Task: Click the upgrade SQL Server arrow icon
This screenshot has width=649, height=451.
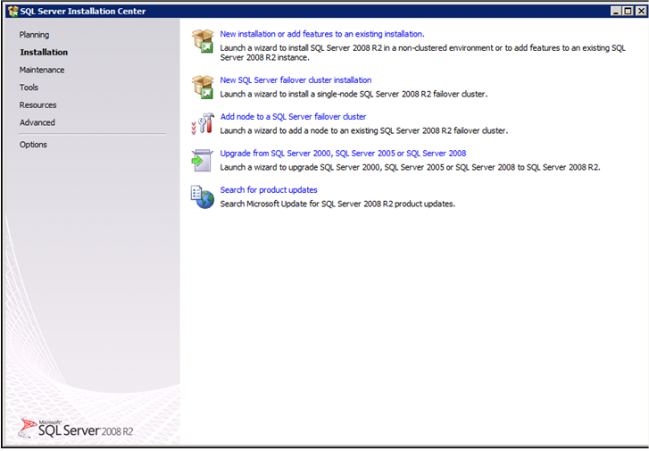Action: coord(203,160)
